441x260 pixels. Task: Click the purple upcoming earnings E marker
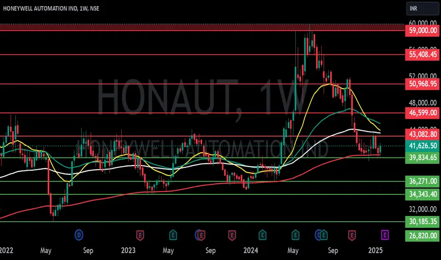(x=385, y=235)
